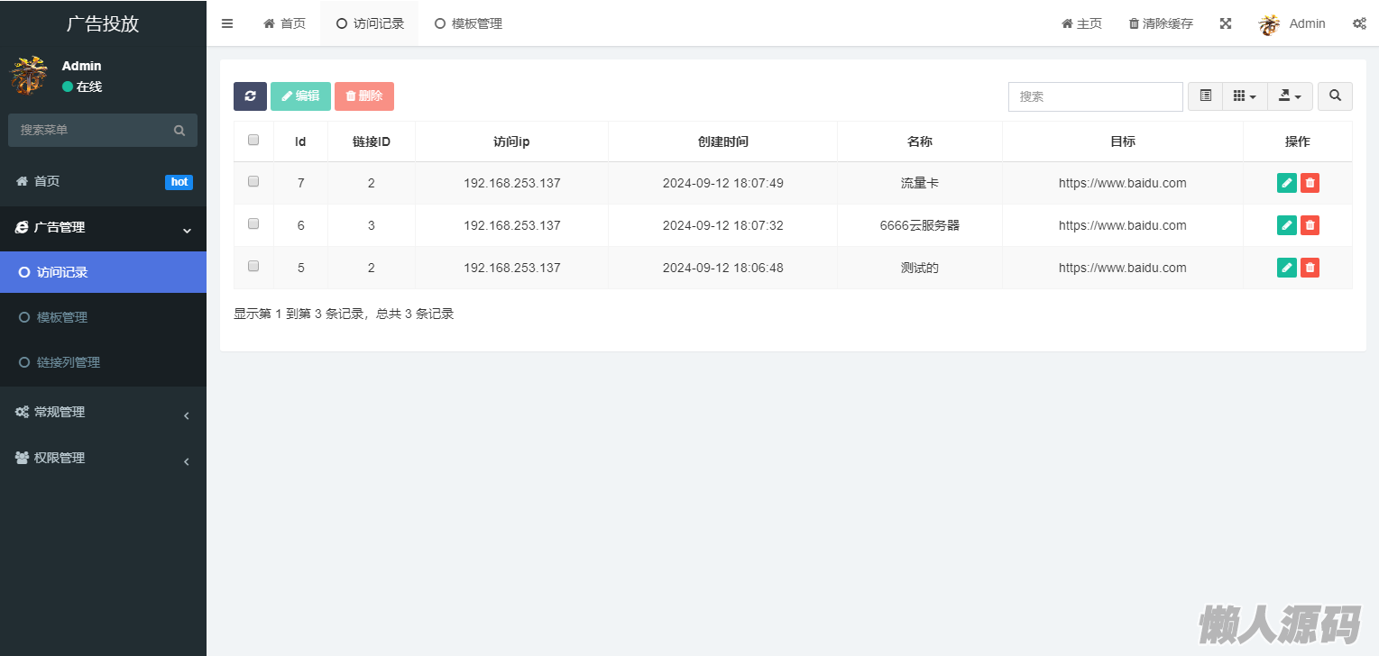
Task: Switch to the 模板管理 tab
Action: click(468, 23)
